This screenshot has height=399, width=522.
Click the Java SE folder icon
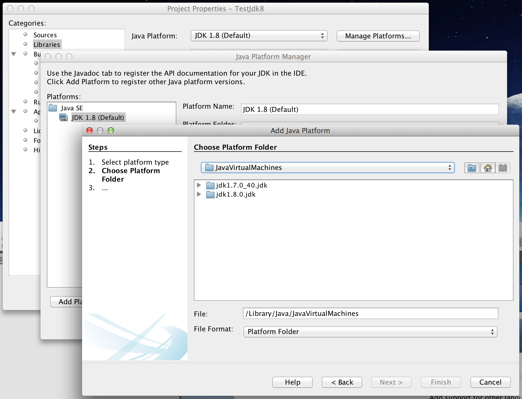pos(53,108)
